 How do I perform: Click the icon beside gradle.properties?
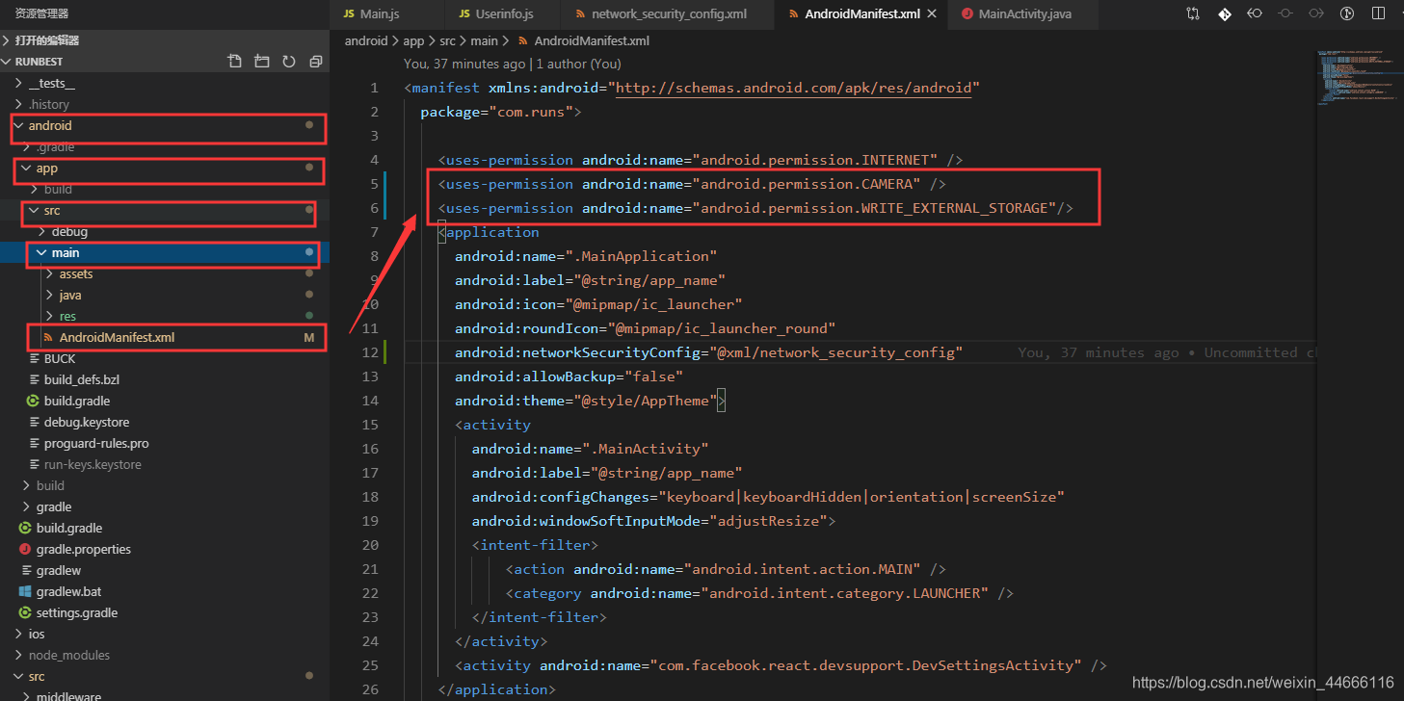tap(26, 549)
